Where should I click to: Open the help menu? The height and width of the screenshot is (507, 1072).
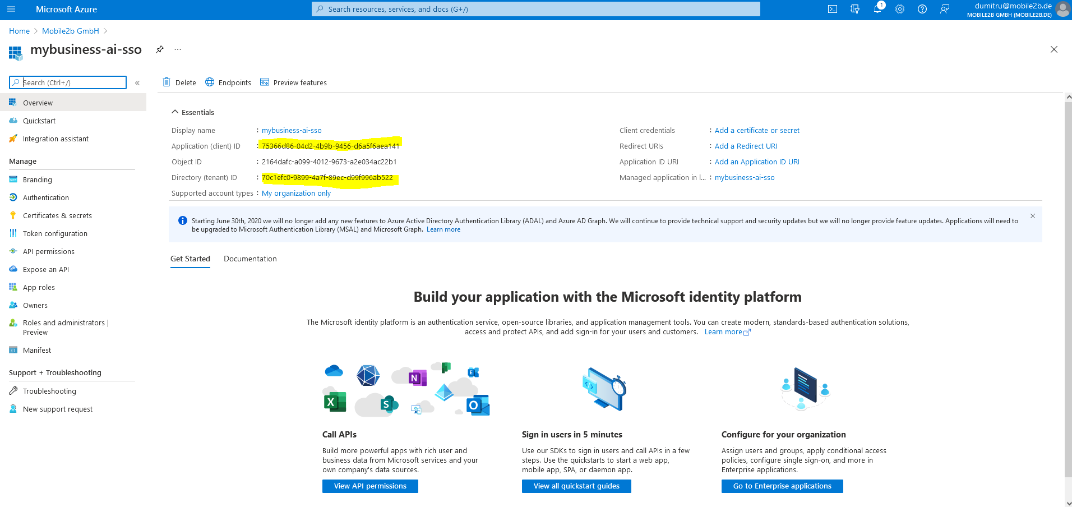[x=923, y=9]
